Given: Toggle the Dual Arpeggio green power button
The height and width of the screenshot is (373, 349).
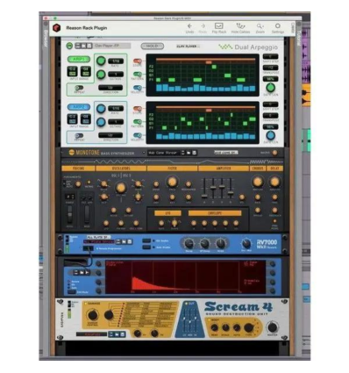Looking at the screenshot, I should (x=69, y=46).
